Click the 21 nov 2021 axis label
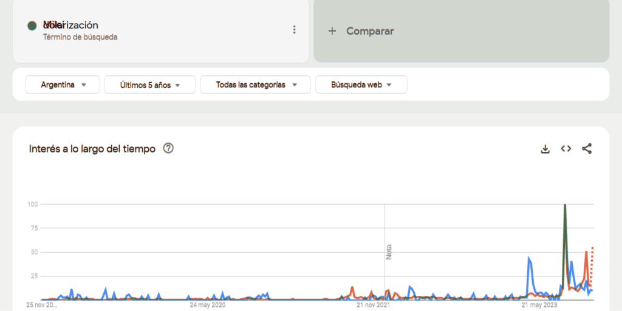Viewport: 622px width, 311px height. coord(374,306)
